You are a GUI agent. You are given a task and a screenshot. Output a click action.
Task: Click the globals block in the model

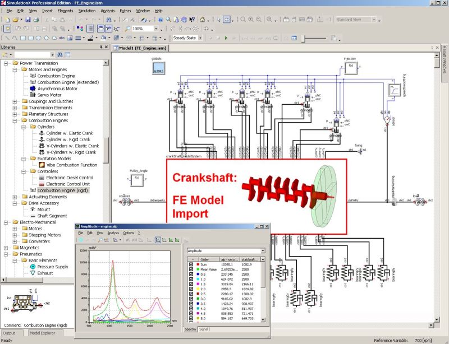tap(158, 68)
